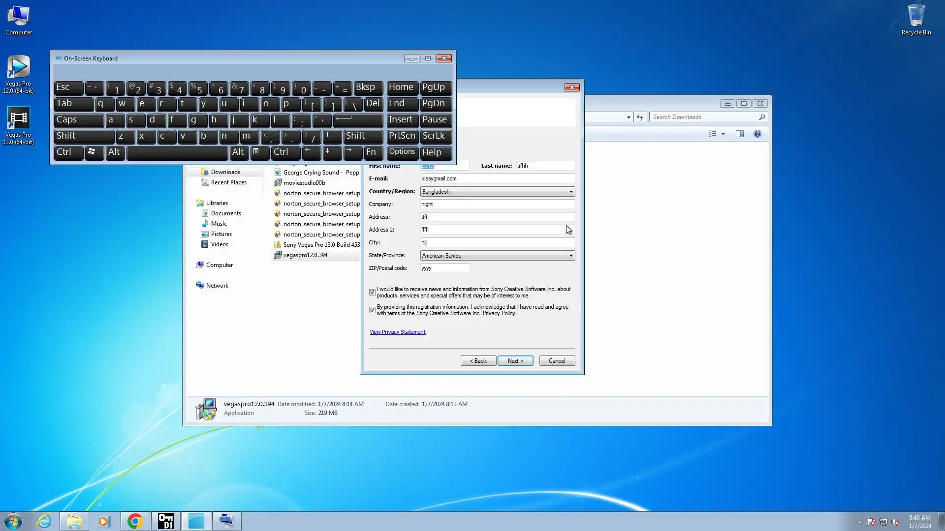Select Downloads in the navigation pane
945x531 pixels.
225,172
